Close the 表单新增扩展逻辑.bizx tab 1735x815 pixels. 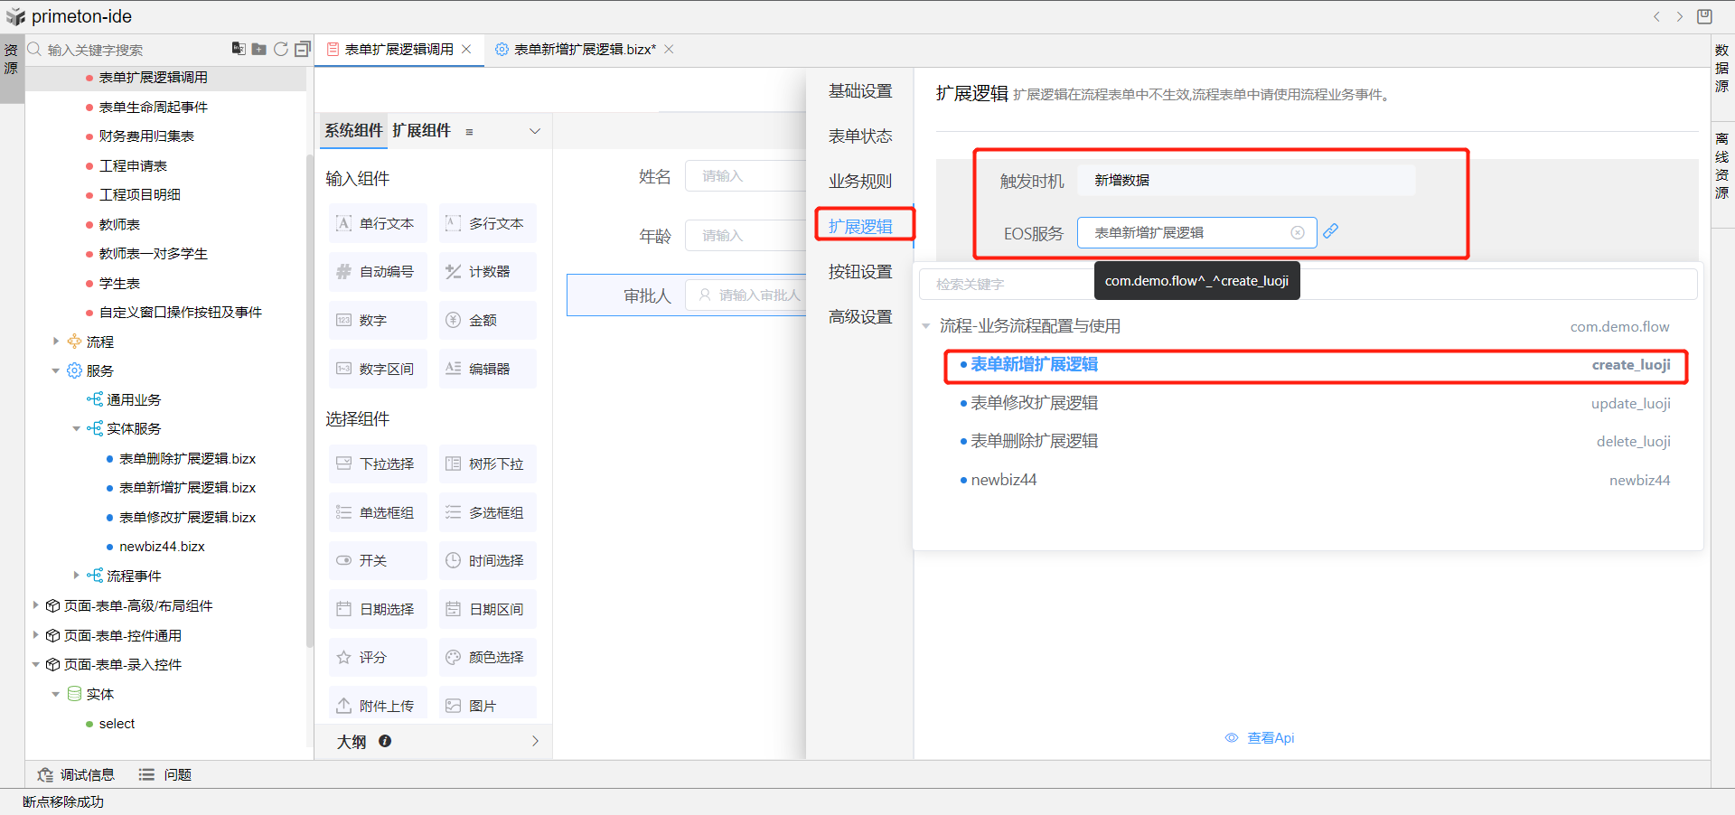[670, 49]
